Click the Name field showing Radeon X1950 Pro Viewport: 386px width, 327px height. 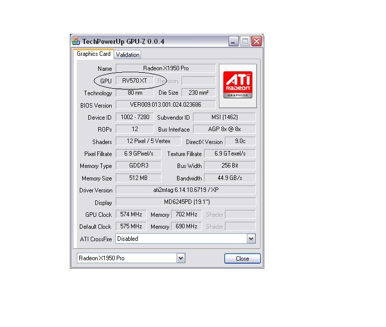point(166,68)
